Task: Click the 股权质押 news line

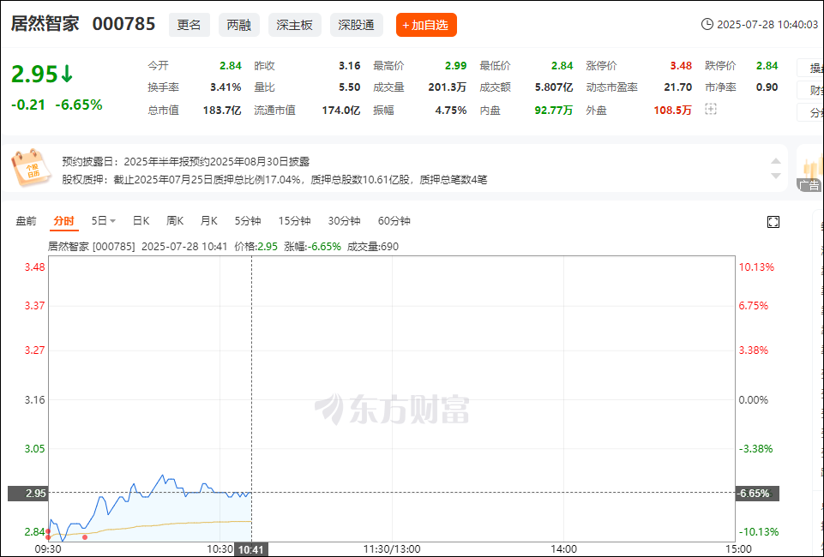Action: click(x=275, y=180)
